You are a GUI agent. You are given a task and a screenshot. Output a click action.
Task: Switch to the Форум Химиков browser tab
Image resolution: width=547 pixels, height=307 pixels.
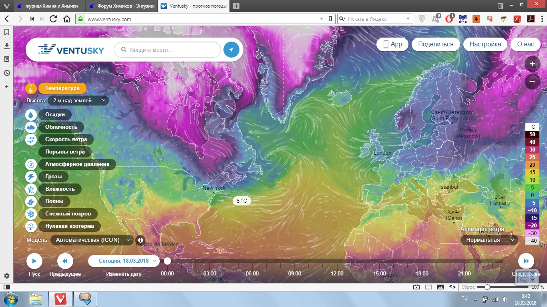click(x=121, y=6)
